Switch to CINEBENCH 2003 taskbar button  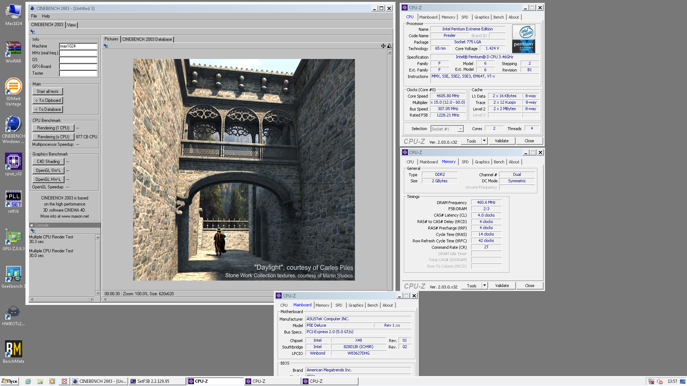point(99,381)
